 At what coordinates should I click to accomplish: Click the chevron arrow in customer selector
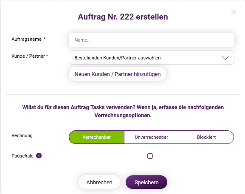[x=225, y=58]
